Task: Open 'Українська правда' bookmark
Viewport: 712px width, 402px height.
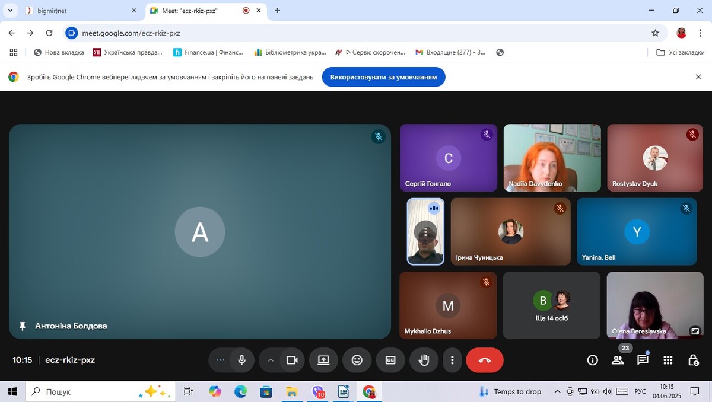Action: [128, 52]
